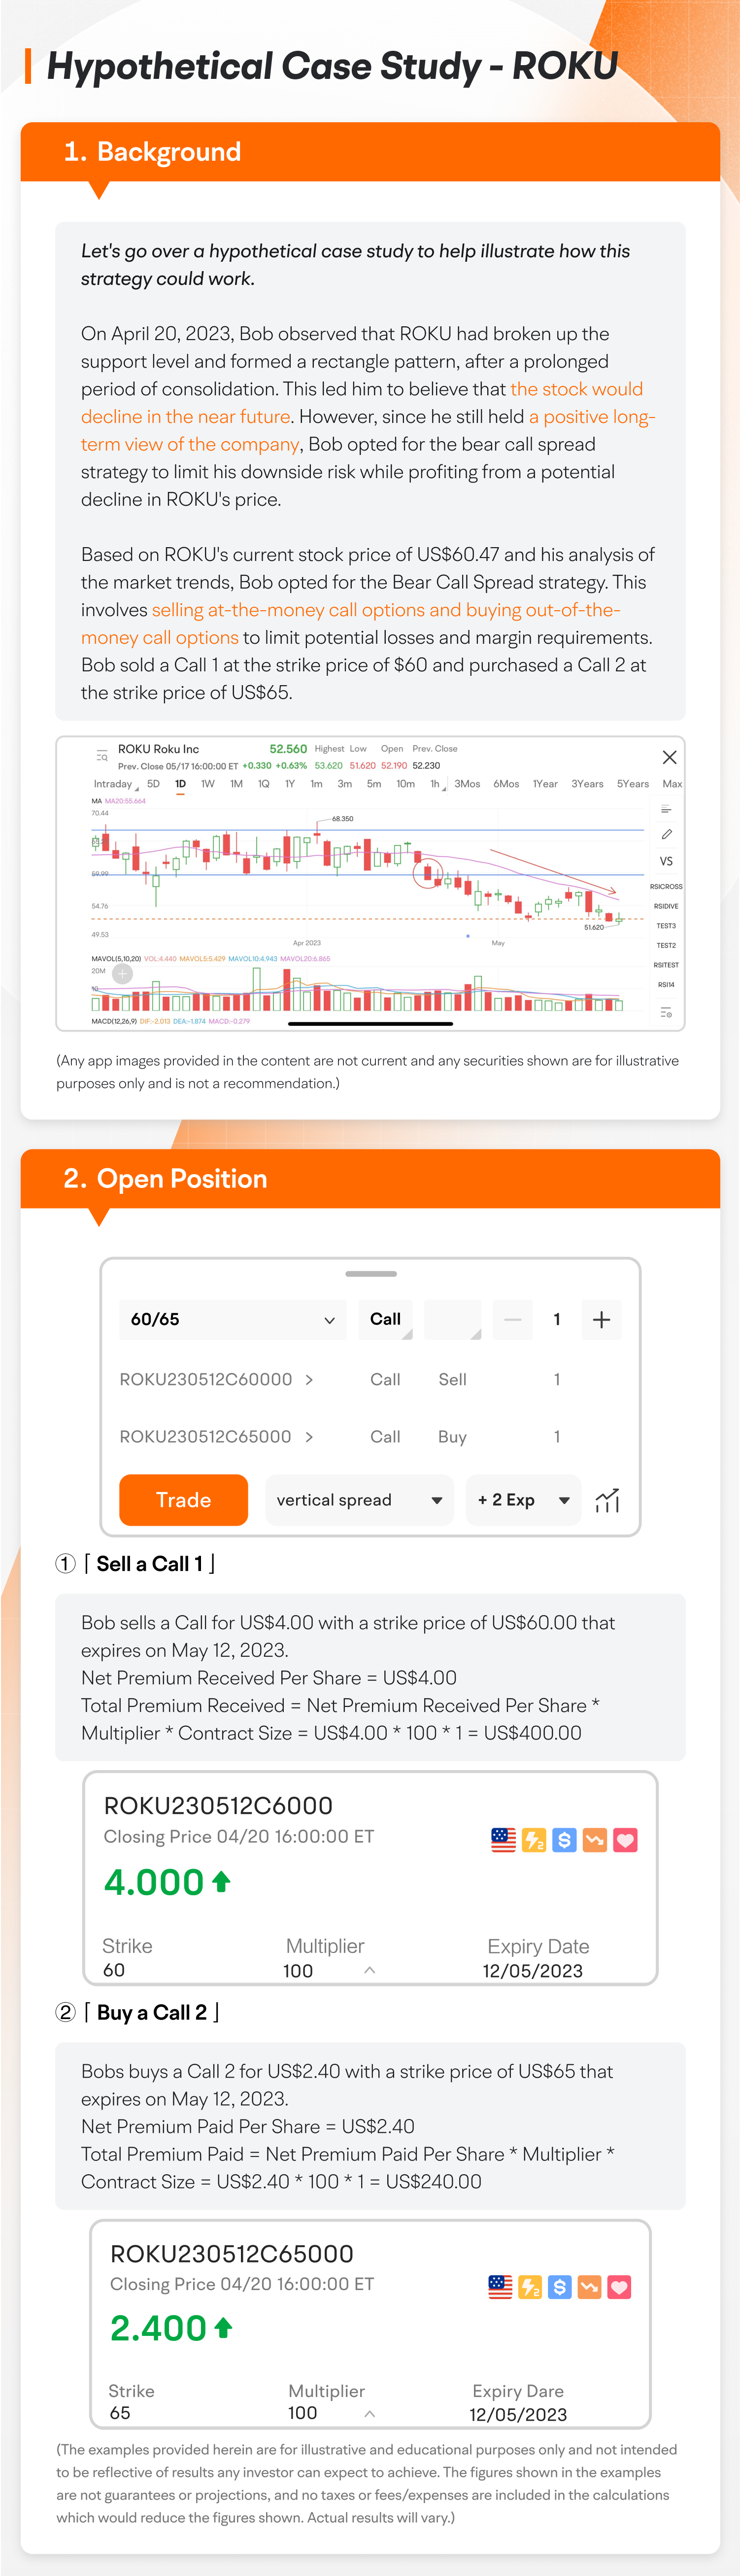Screen dimensions: 740x2576
Task: Click the chart analysis icon beside +2 Exp
Action: pos(607,1500)
